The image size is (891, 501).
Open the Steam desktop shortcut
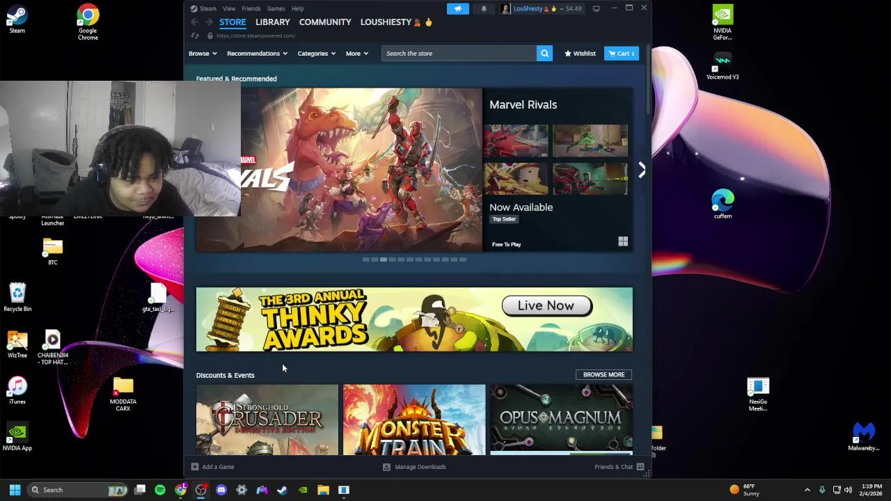(x=17, y=19)
